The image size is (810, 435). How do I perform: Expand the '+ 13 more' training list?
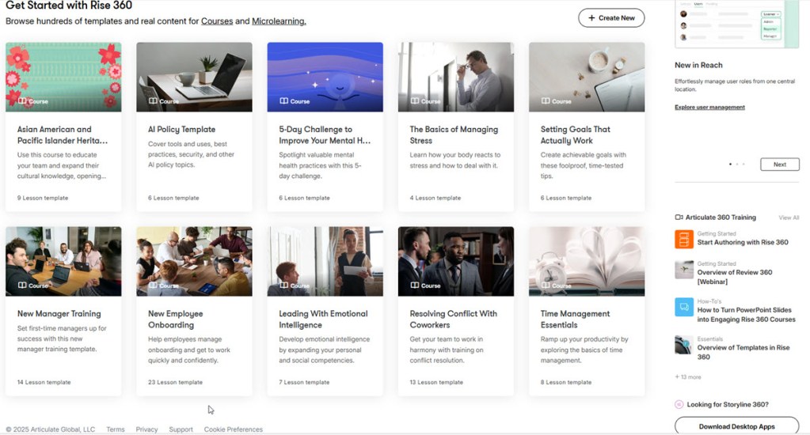pos(687,377)
